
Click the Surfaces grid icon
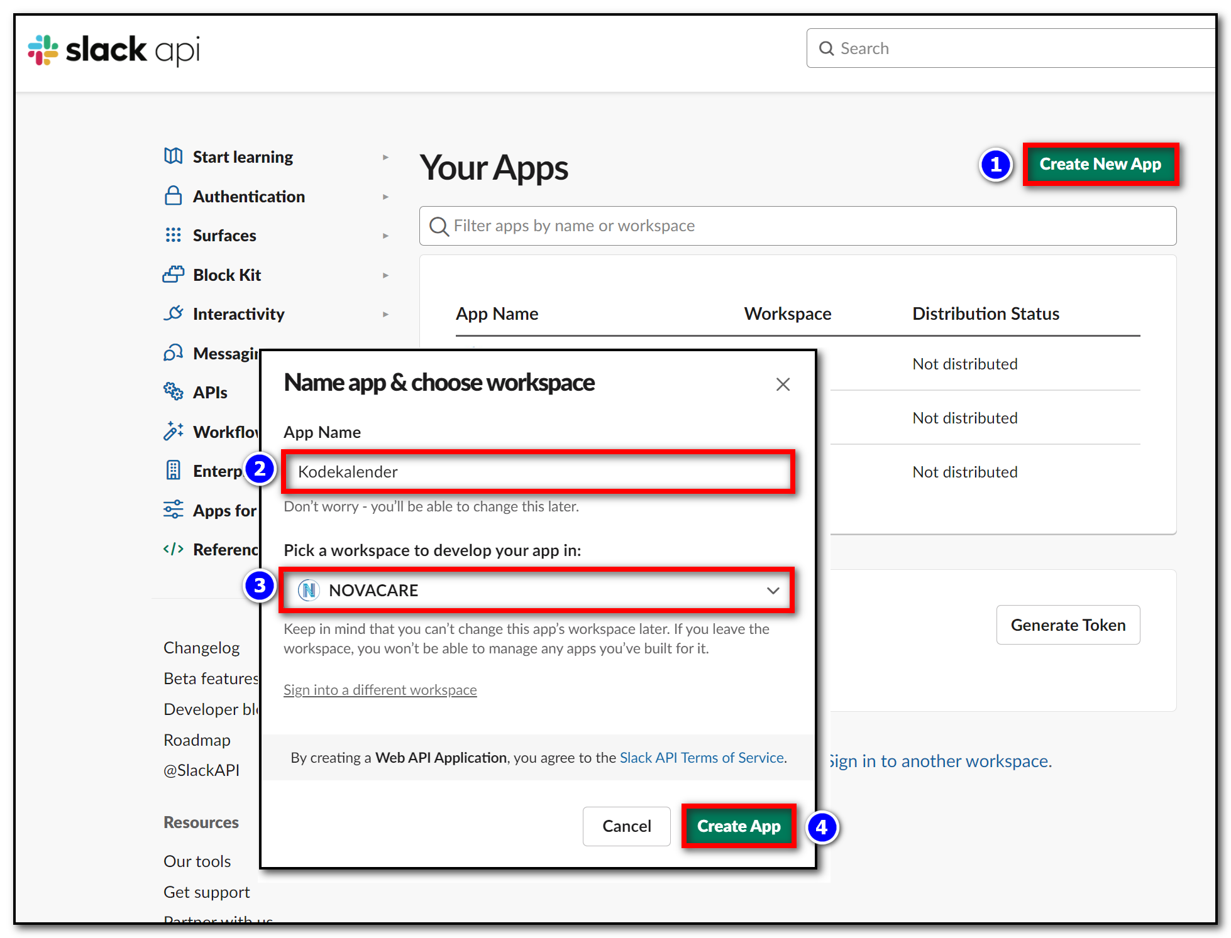tap(173, 235)
